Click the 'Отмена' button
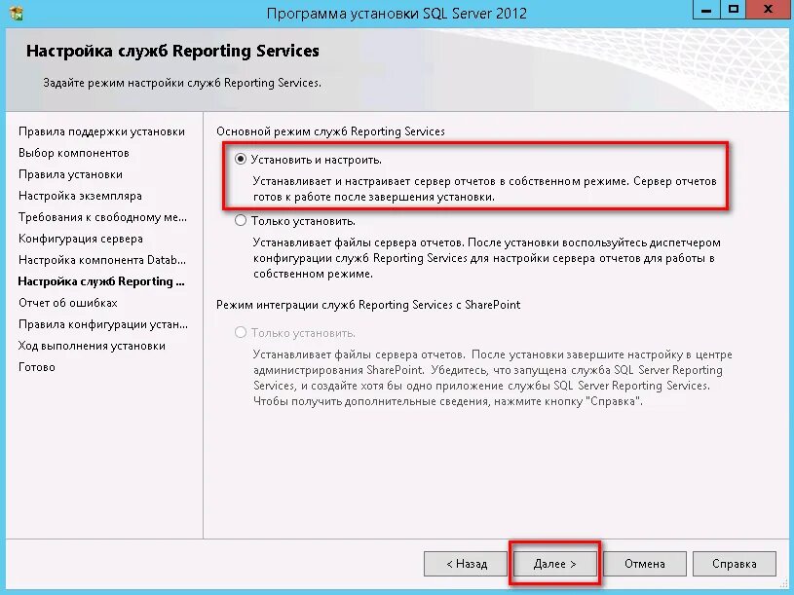This screenshot has height=595, width=794. click(x=644, y=564)
